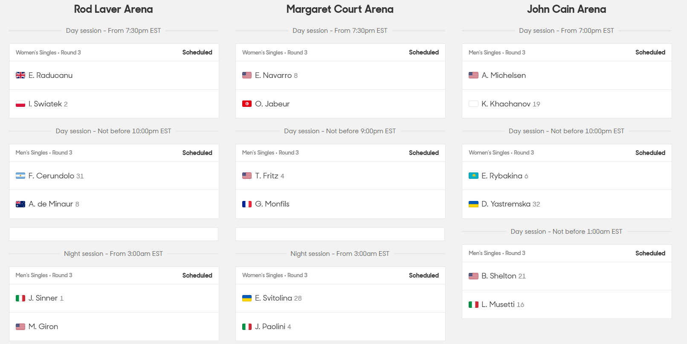687x344 pixels.
Task: Click Scheduled status on Michelsen match
Action: [650, 52]
